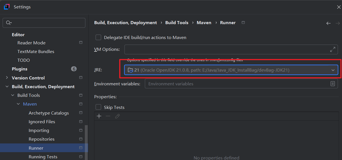
Task: Select Editor section in settings tree
Action: [18, 35]
